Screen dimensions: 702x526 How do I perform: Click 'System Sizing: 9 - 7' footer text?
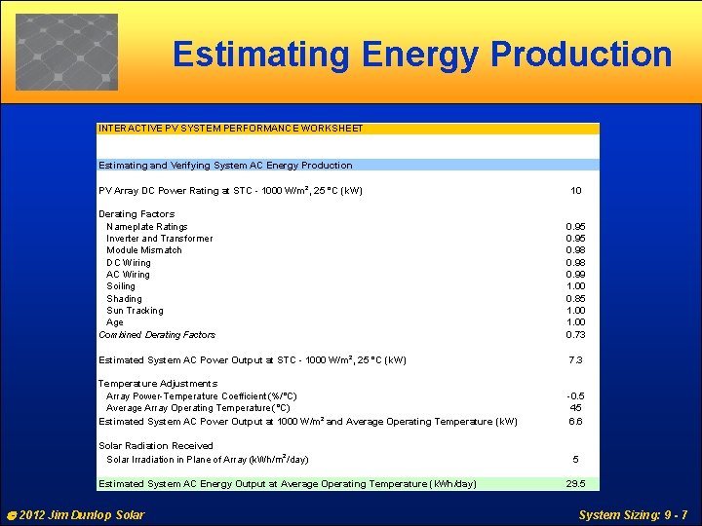(633, 515)
